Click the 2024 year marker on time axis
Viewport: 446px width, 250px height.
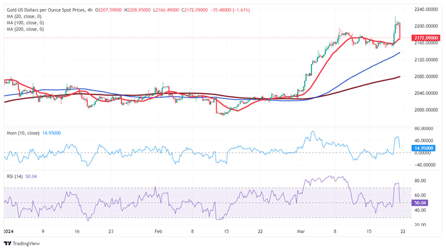pyautogui.click(x=9, y=231)
